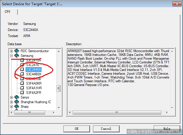Viewport: 183px width, 135px height.
Task: Click the Device value 'S3C2440A' text
Action: click(31, 30)
